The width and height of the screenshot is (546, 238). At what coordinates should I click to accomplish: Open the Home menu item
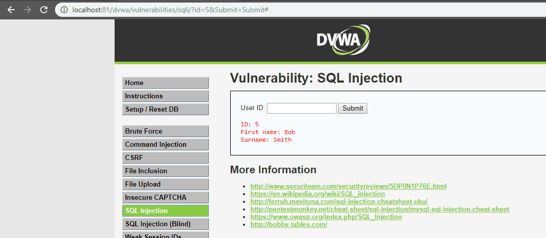click(x=166, y=83)
